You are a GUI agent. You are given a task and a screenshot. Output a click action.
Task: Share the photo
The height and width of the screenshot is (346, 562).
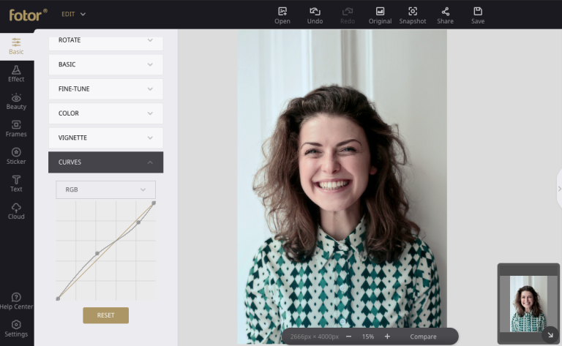[x=445, y=15]
